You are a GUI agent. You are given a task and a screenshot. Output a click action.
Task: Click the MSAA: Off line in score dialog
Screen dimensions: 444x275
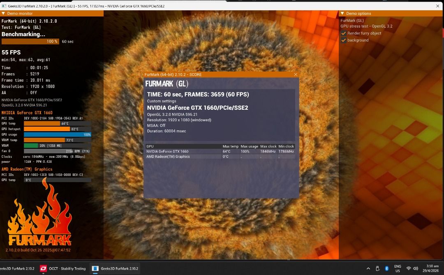156,125
